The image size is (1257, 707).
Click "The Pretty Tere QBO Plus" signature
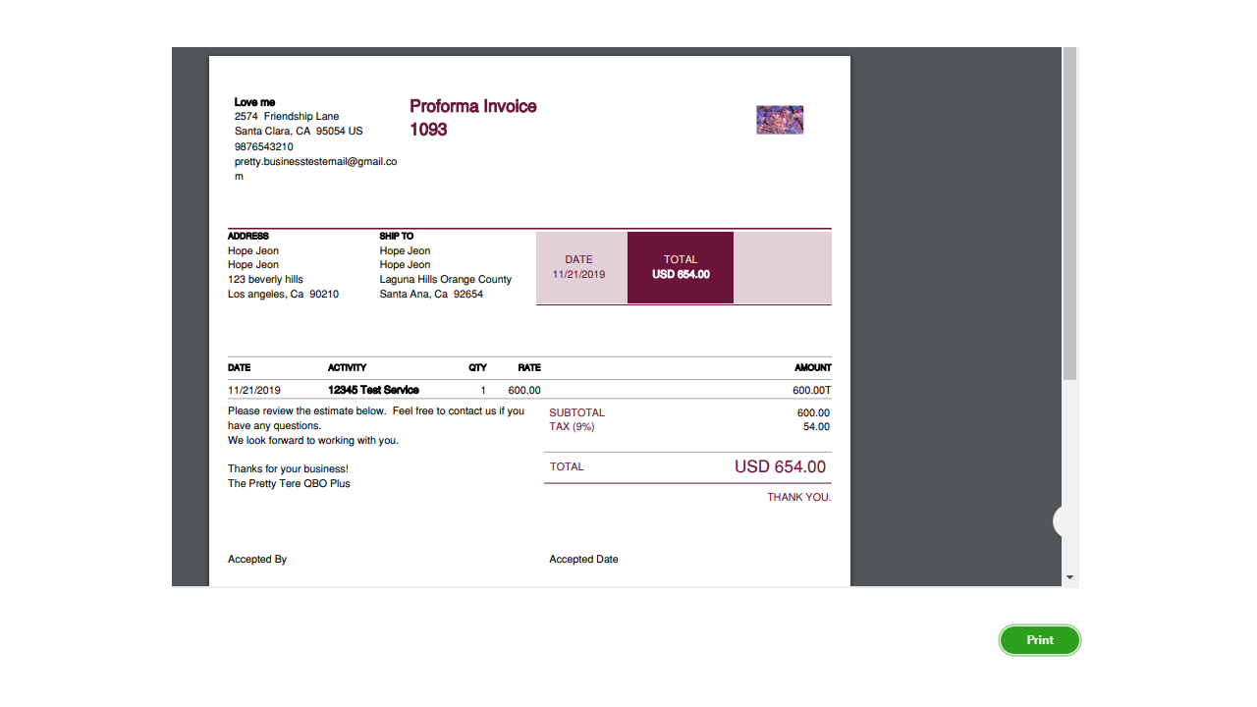tap(289, 483)
